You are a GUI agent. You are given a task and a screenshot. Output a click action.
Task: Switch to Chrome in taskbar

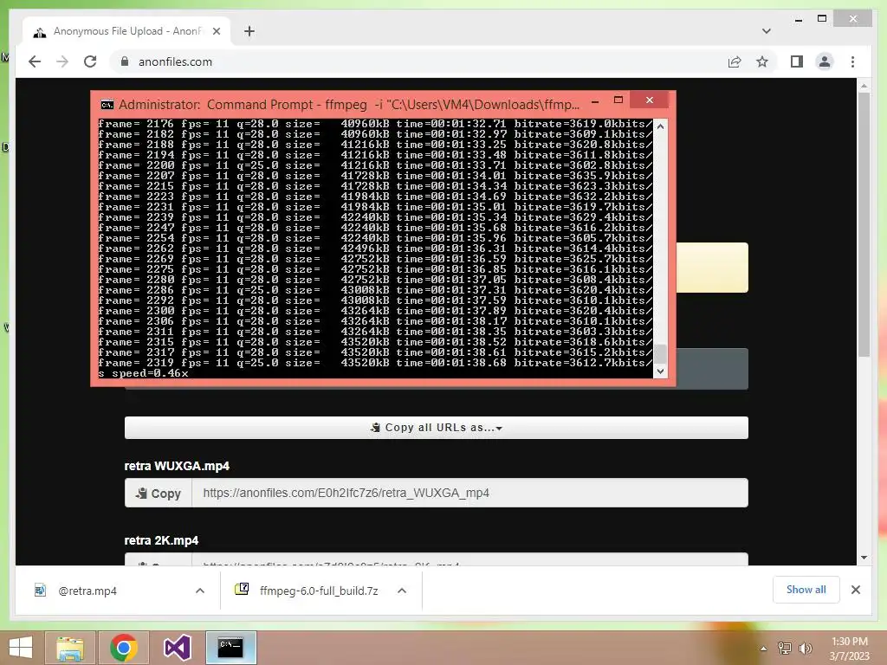pos(124,648)
